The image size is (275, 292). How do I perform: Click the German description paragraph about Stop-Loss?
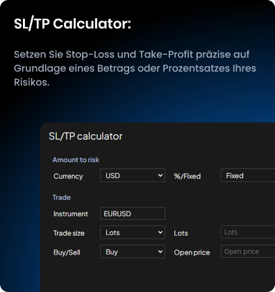(135, 68)
